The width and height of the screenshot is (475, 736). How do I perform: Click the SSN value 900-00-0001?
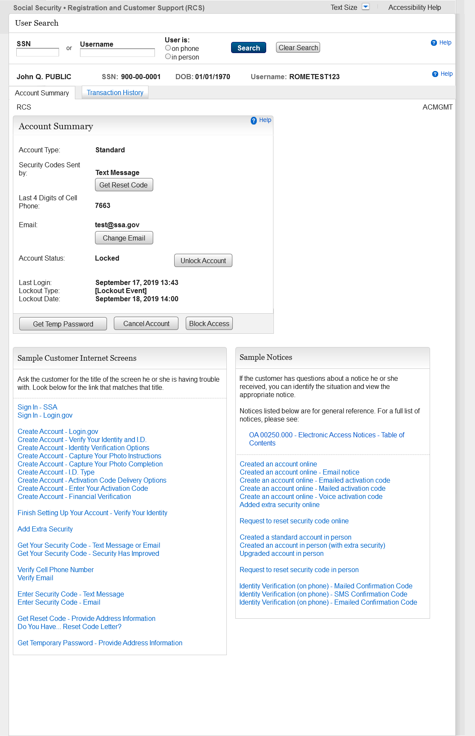tap(141, 77)
